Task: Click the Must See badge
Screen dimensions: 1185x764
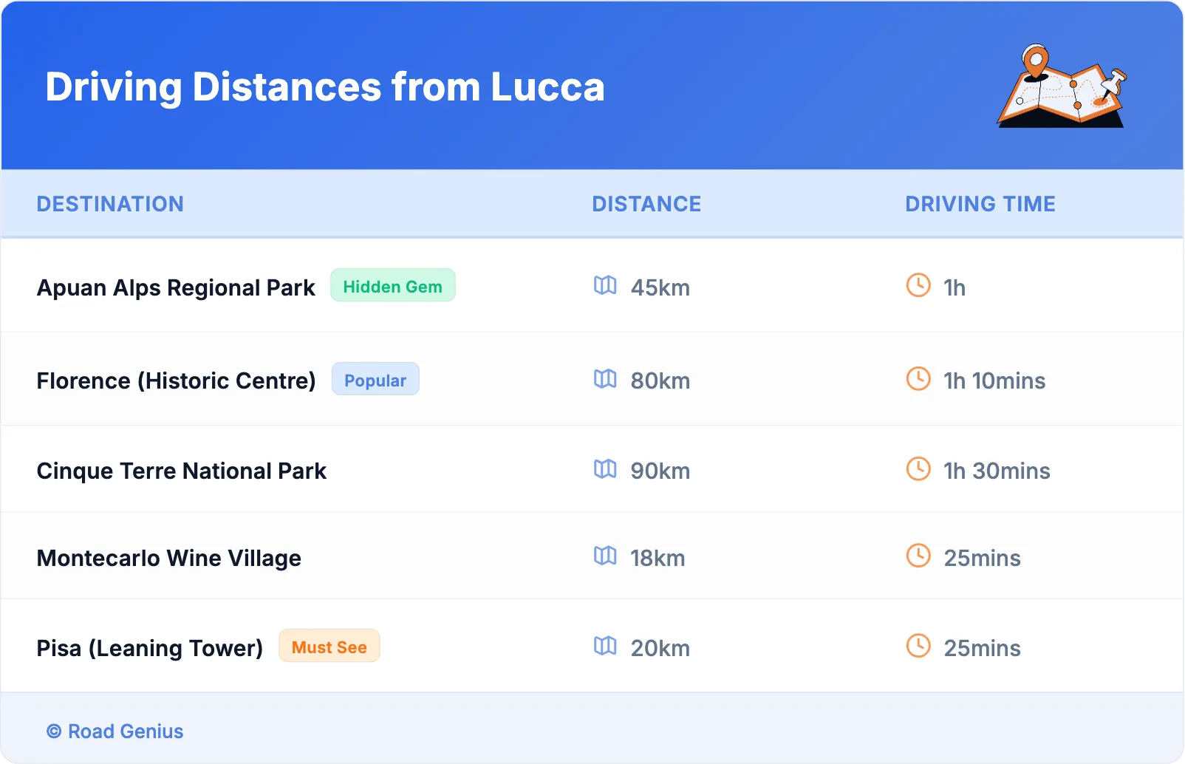Action: pos(329,647)
